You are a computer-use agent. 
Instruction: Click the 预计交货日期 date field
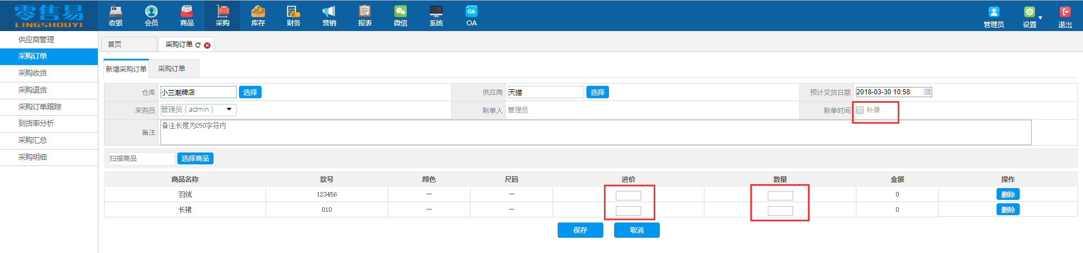[894, 92]
